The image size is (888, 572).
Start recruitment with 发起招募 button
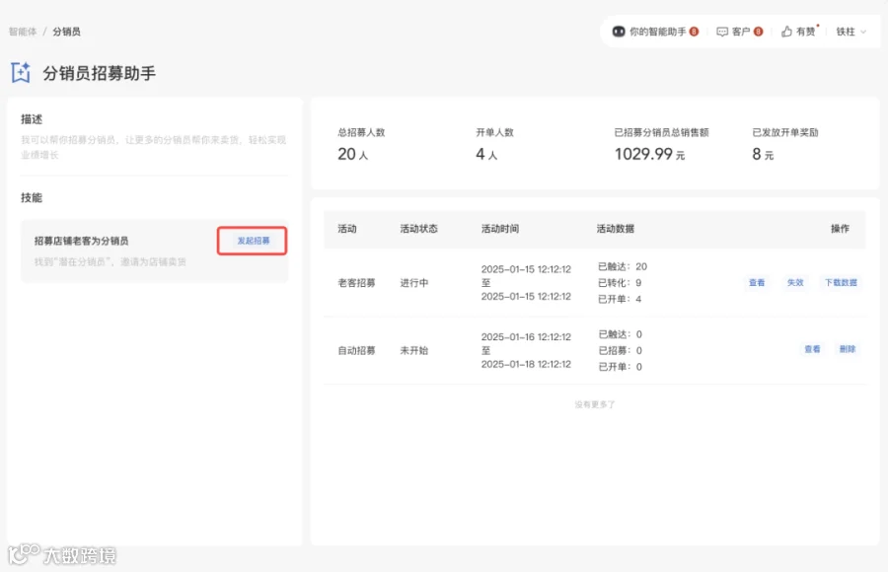[253, 241]
